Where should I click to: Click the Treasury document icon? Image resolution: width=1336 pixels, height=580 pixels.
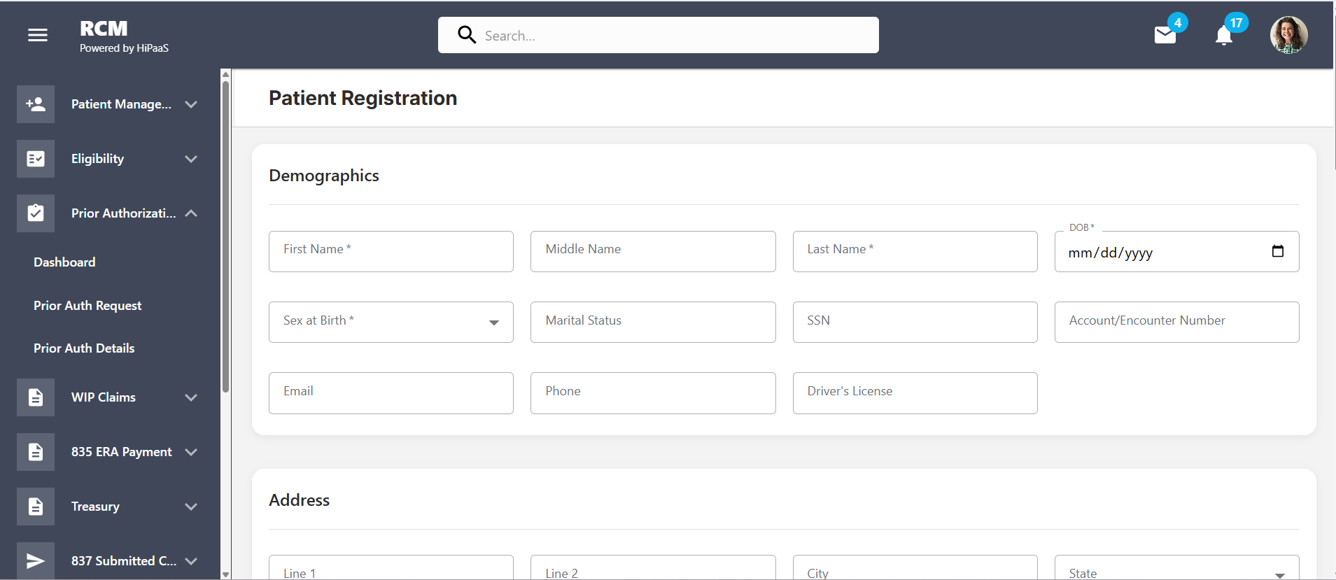[x=36, y=507]
